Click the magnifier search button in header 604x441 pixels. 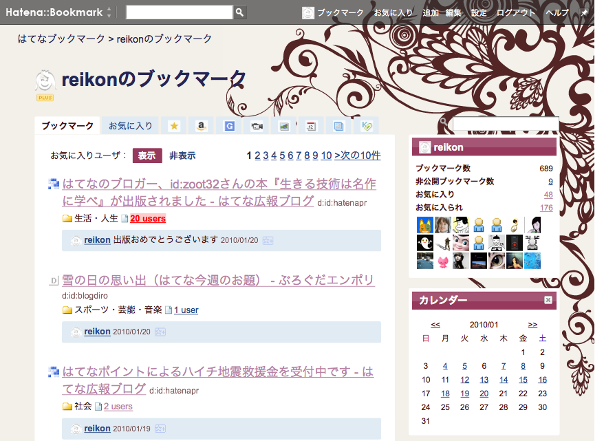(239, 12)
